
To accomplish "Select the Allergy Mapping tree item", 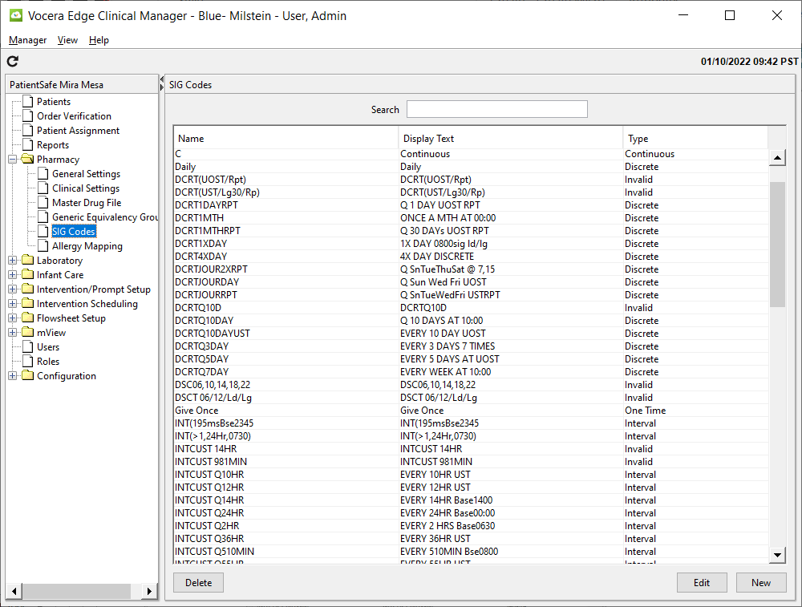I will coord(87,246).
